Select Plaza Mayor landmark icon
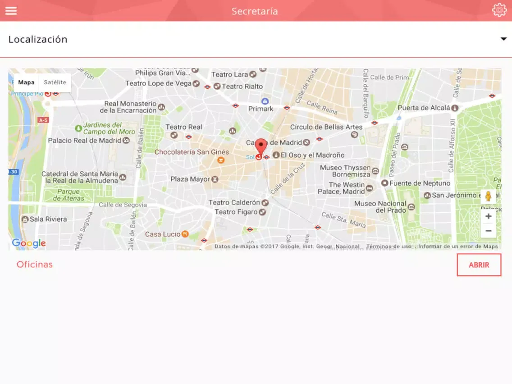512x384 pixels. click(215, 179)
